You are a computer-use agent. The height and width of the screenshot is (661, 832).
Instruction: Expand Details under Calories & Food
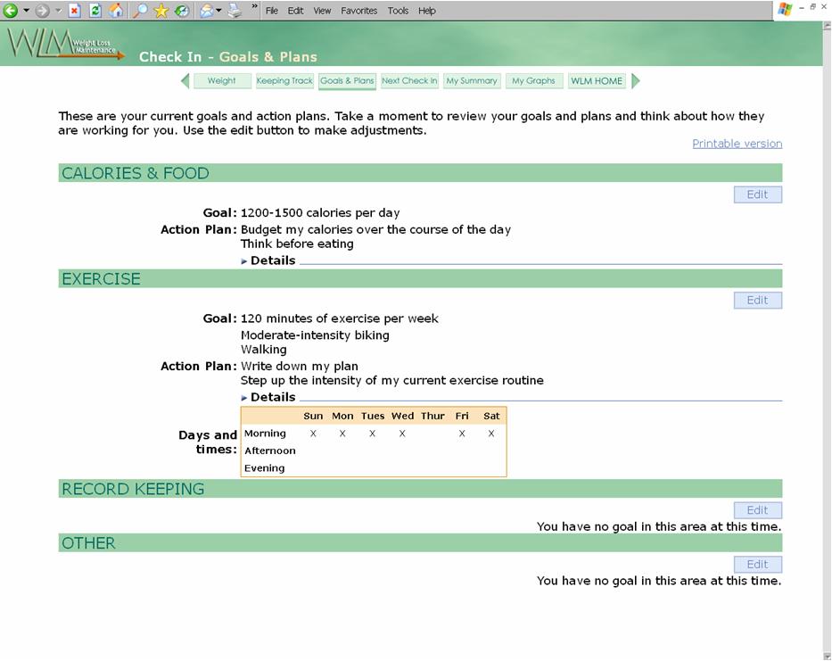point(268,260)
